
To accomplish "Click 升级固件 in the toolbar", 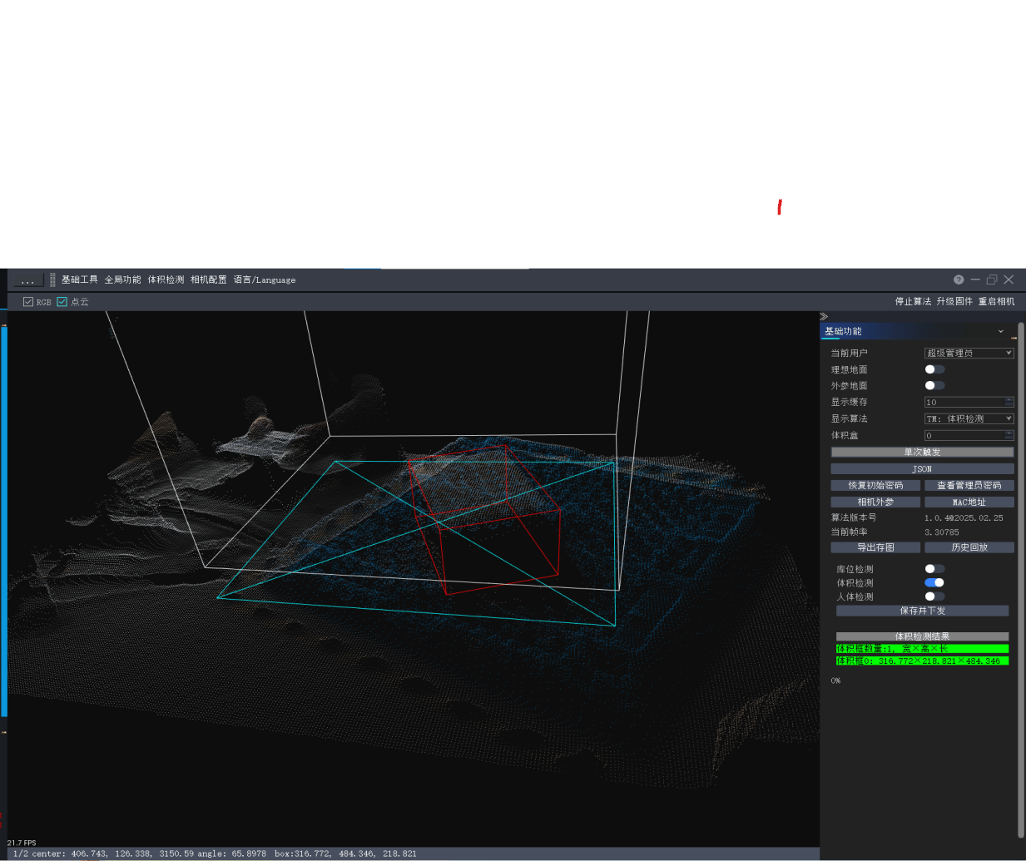I will point(954,301).
